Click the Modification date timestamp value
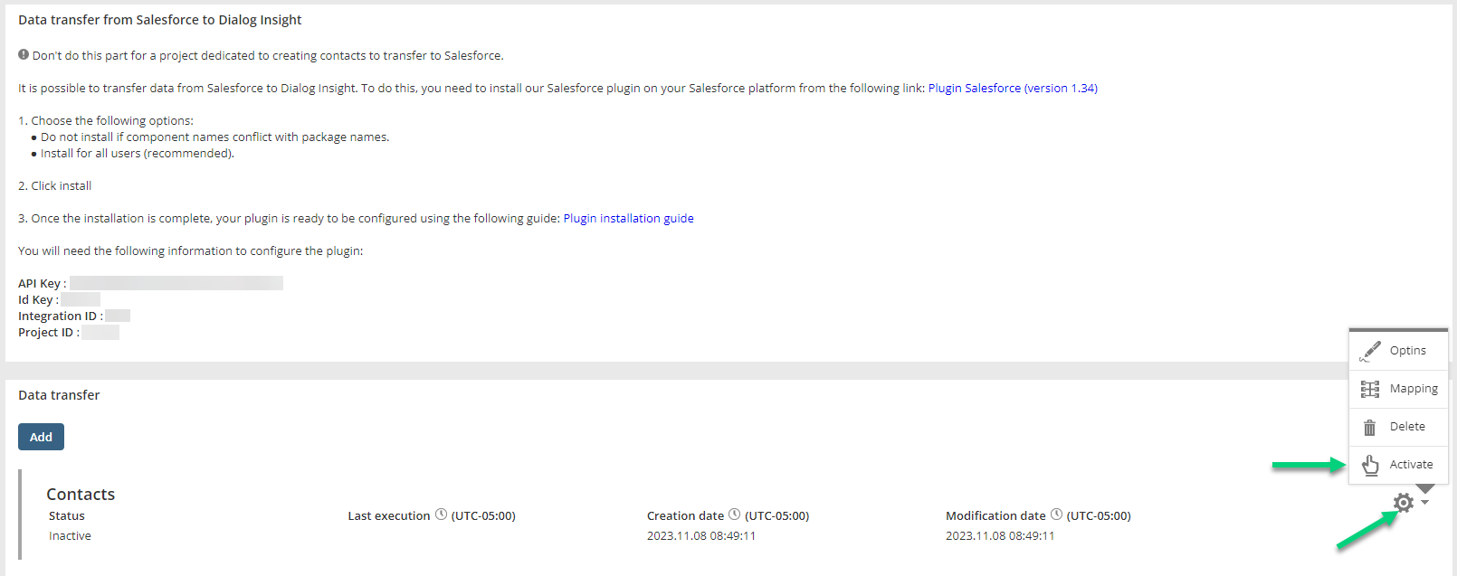The image size is (1457, 576). point(1000,536)
